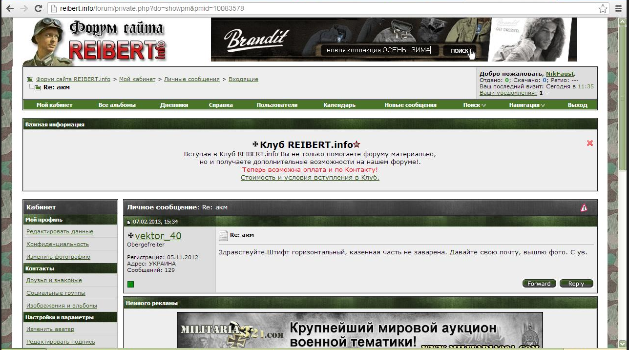Open Календарь menu item
This screenshot has height=350, width=629.
point(339,105)
